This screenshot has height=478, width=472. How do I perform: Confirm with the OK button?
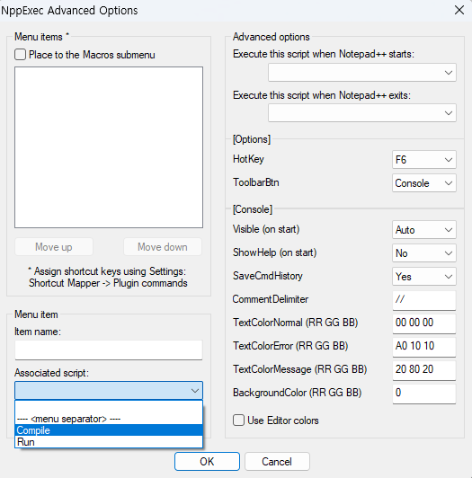click(207, 461)
